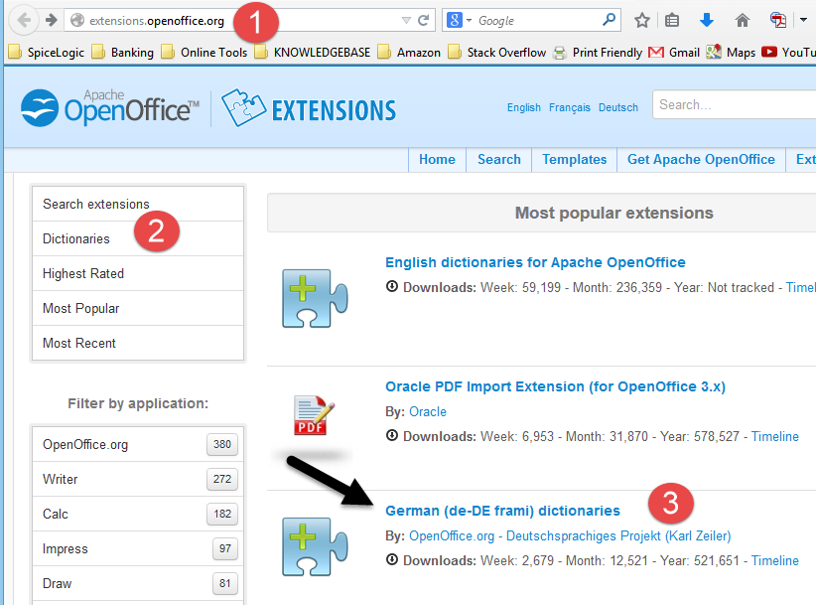This screenshot has width=816, height=605.
Task: Click inside the Search field
Action: pyautogui.click(x=735, y=103)
